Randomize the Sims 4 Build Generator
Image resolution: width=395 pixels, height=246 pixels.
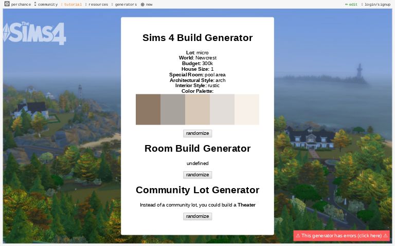tap(197, 133)
